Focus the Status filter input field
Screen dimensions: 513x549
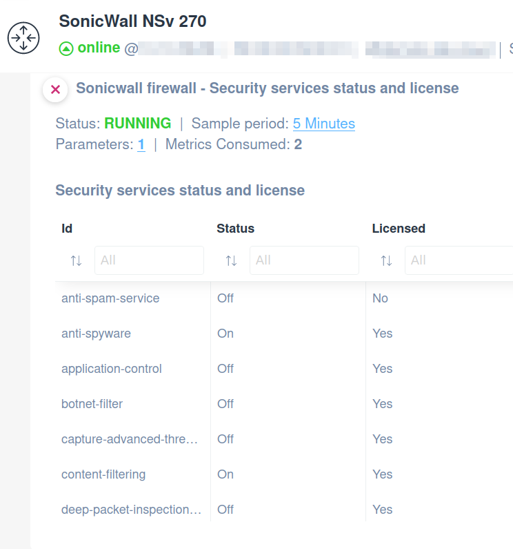point(304,260)
